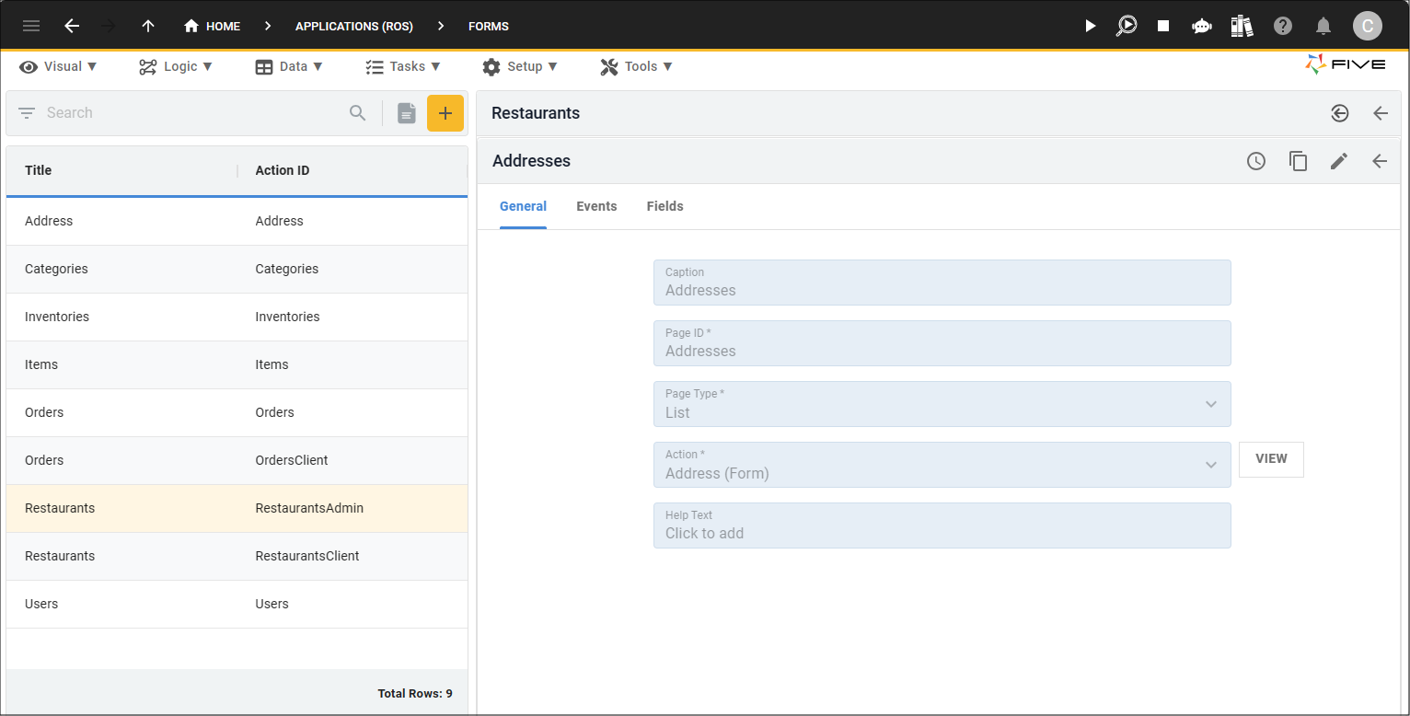Click the Action ID column header
1410x716 pixels.
(x=283, y=170)
